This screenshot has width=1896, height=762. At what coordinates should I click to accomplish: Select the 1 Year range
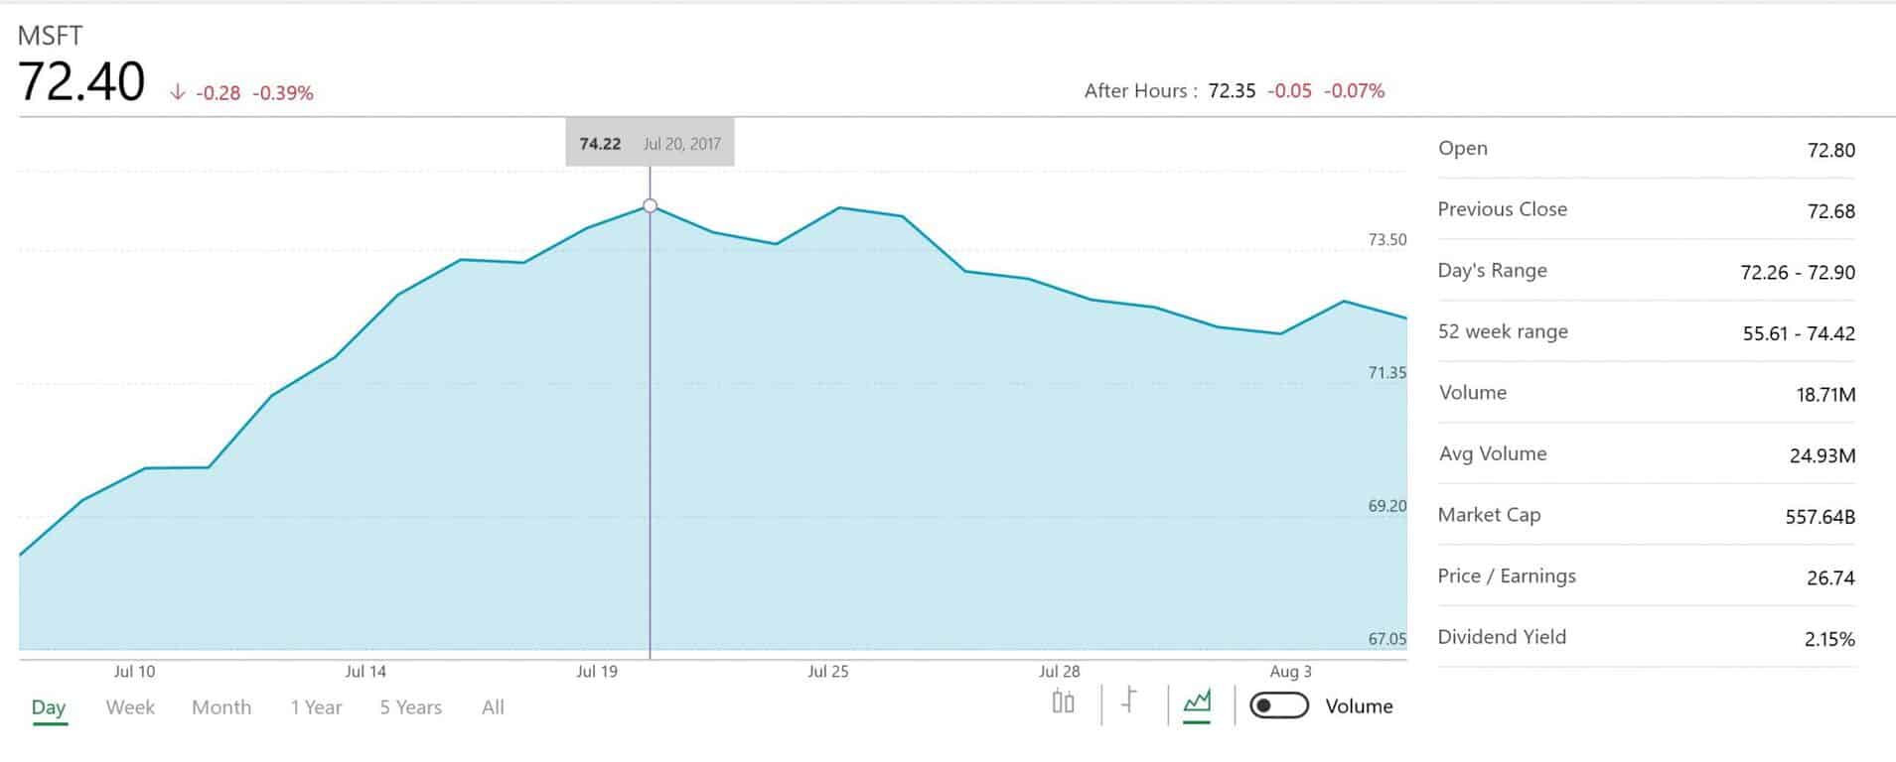316,707
